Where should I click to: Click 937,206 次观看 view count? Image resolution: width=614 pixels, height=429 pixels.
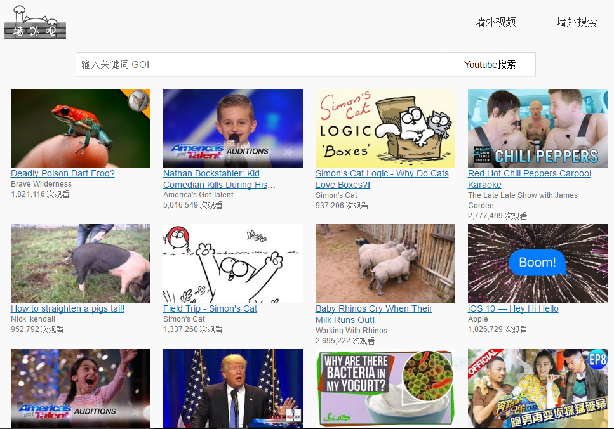342,206
